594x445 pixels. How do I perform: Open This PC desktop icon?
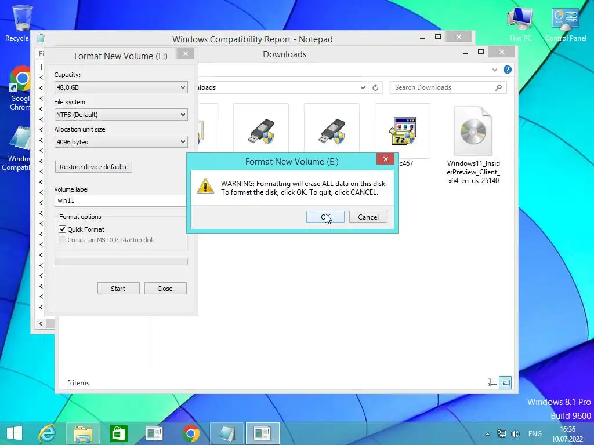(520, 23)
